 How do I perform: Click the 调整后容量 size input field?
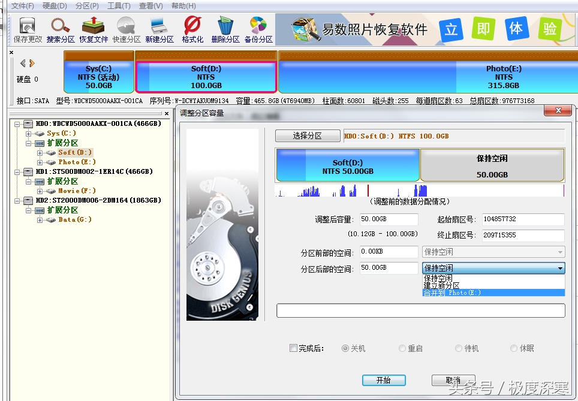click(389, 219)
